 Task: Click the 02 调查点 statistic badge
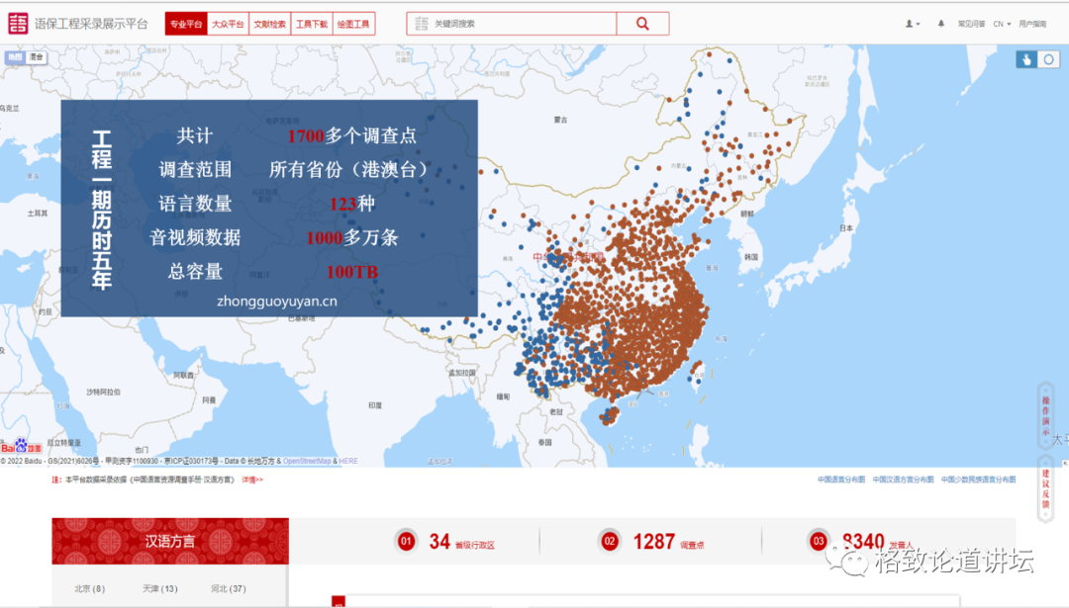[x=610, y=542]
